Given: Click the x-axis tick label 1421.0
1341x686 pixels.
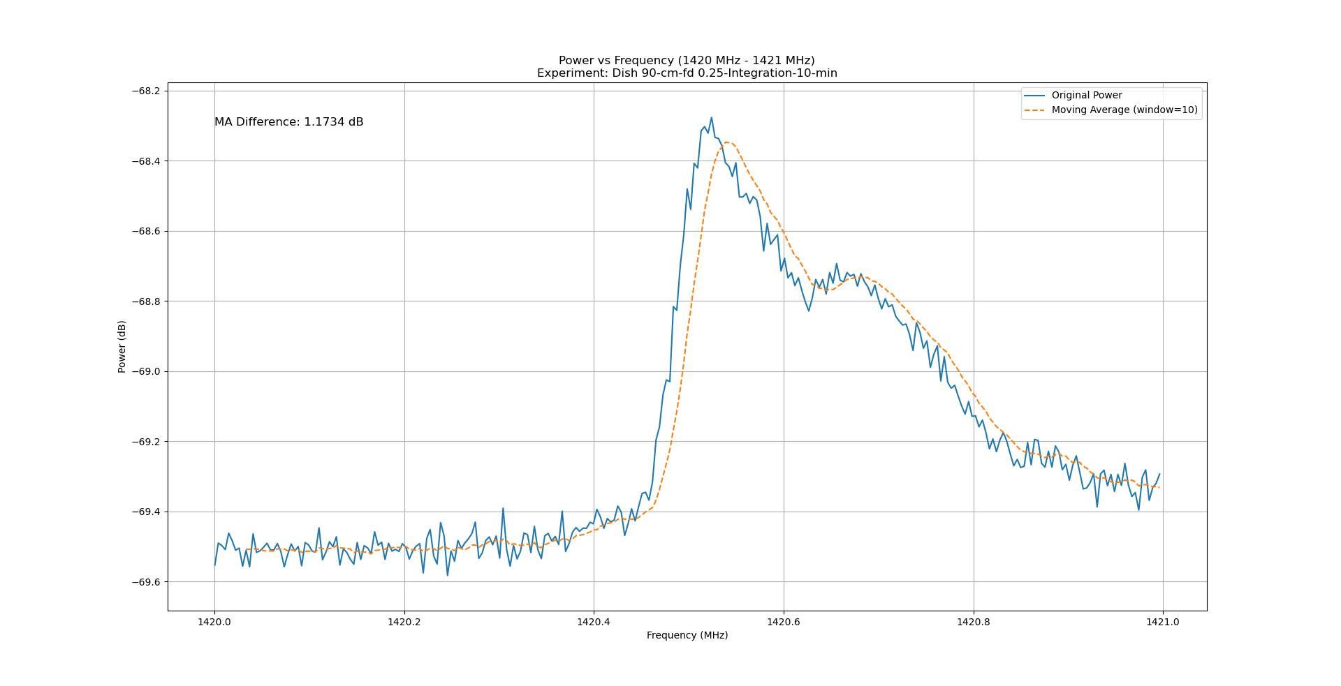Looking at the screenshot, I should (1163, 622).
